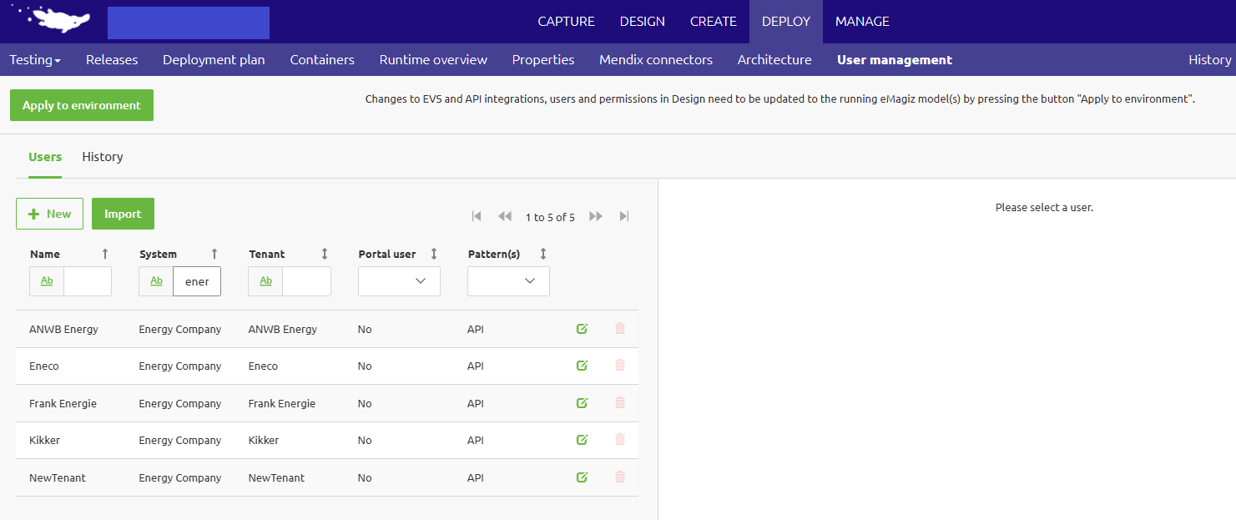Open History in the top bar

click(1209, 60)
